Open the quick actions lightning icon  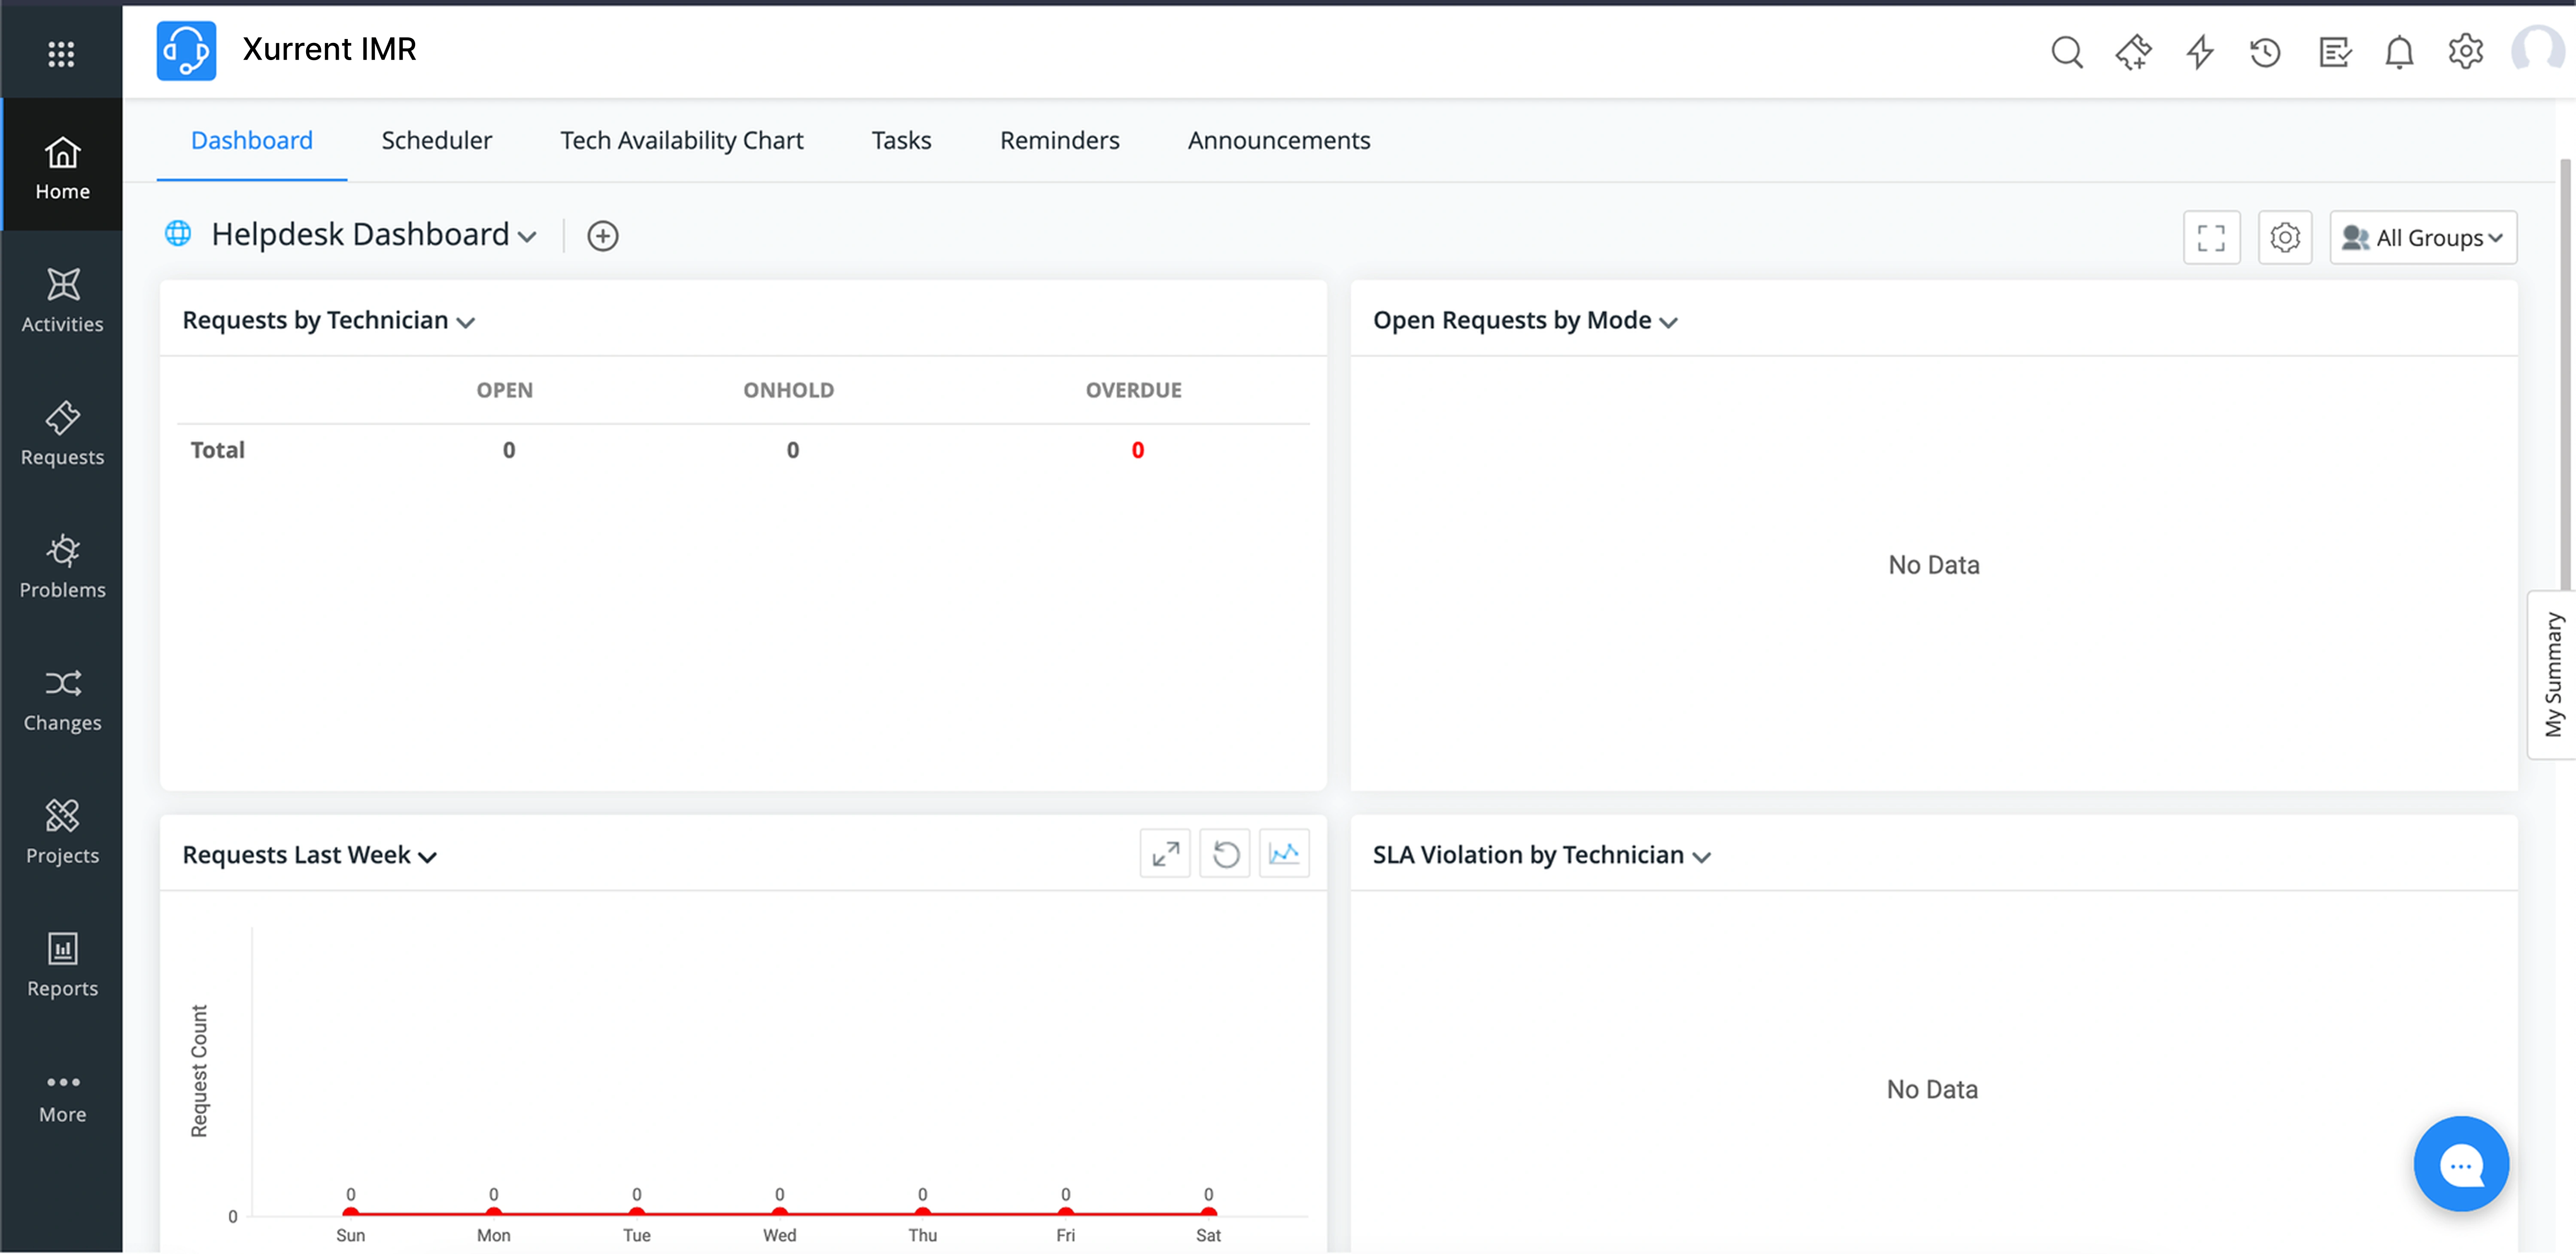tap(2199, 52)
